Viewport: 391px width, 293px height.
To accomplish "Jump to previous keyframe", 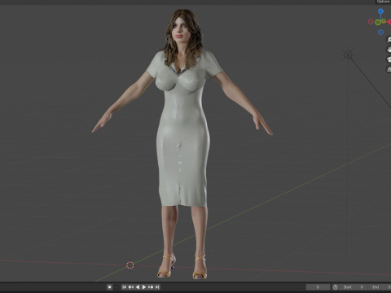I will [x=131, y=286].
